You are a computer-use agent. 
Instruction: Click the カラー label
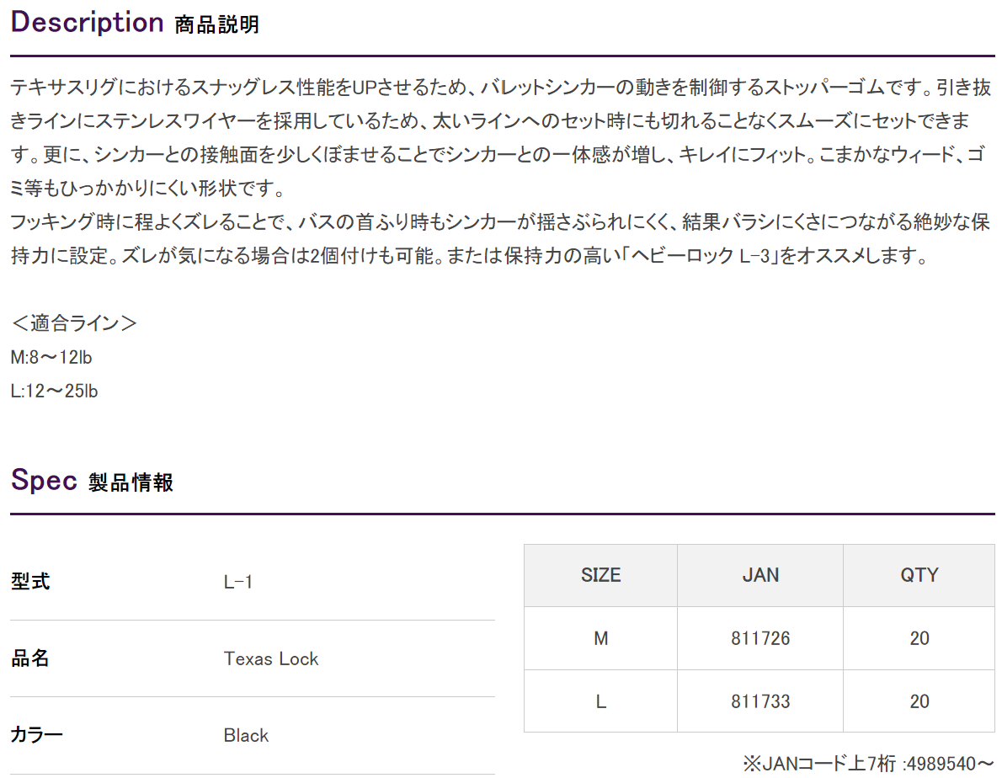click(x=36, y=734)
